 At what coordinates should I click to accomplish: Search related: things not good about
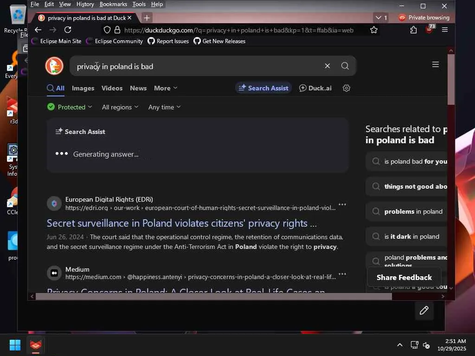[406, 186]
